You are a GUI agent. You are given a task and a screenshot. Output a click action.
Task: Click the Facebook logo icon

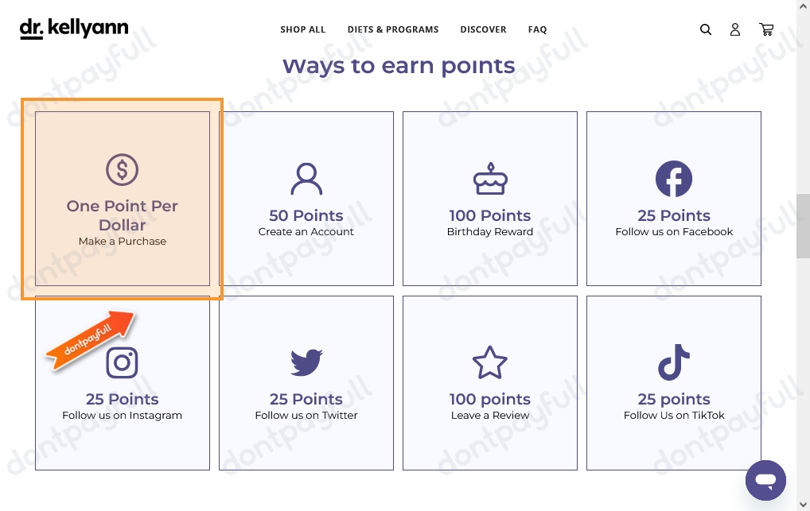[x=674, y=179]
